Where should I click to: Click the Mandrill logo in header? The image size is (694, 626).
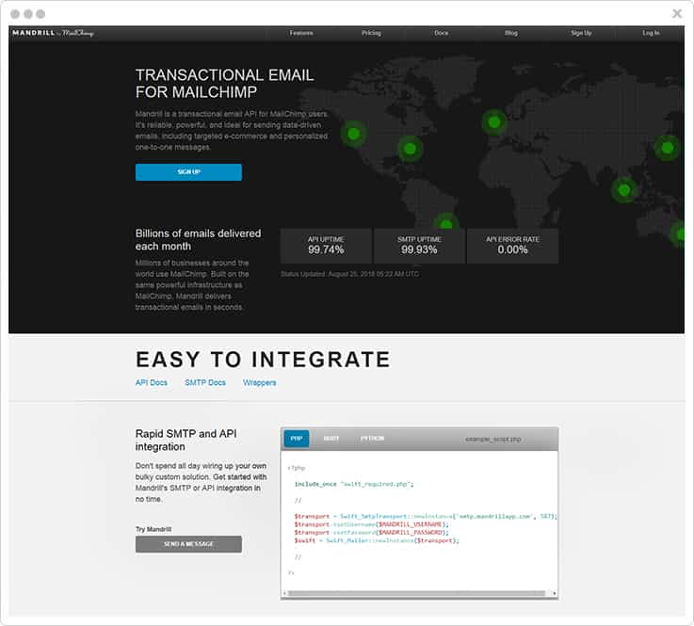click(x=53, y=33)
